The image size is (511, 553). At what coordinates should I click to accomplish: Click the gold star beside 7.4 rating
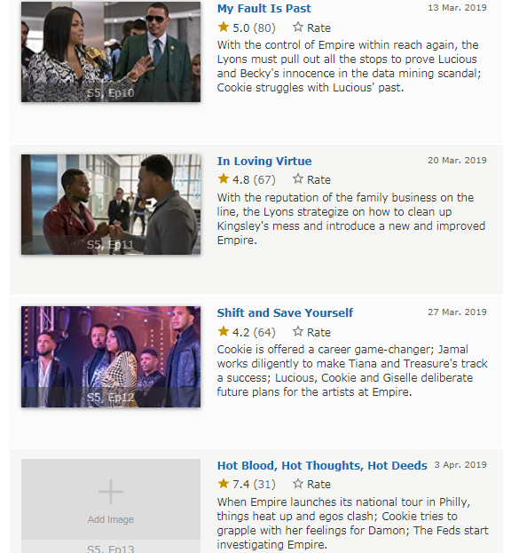(224, 483)
